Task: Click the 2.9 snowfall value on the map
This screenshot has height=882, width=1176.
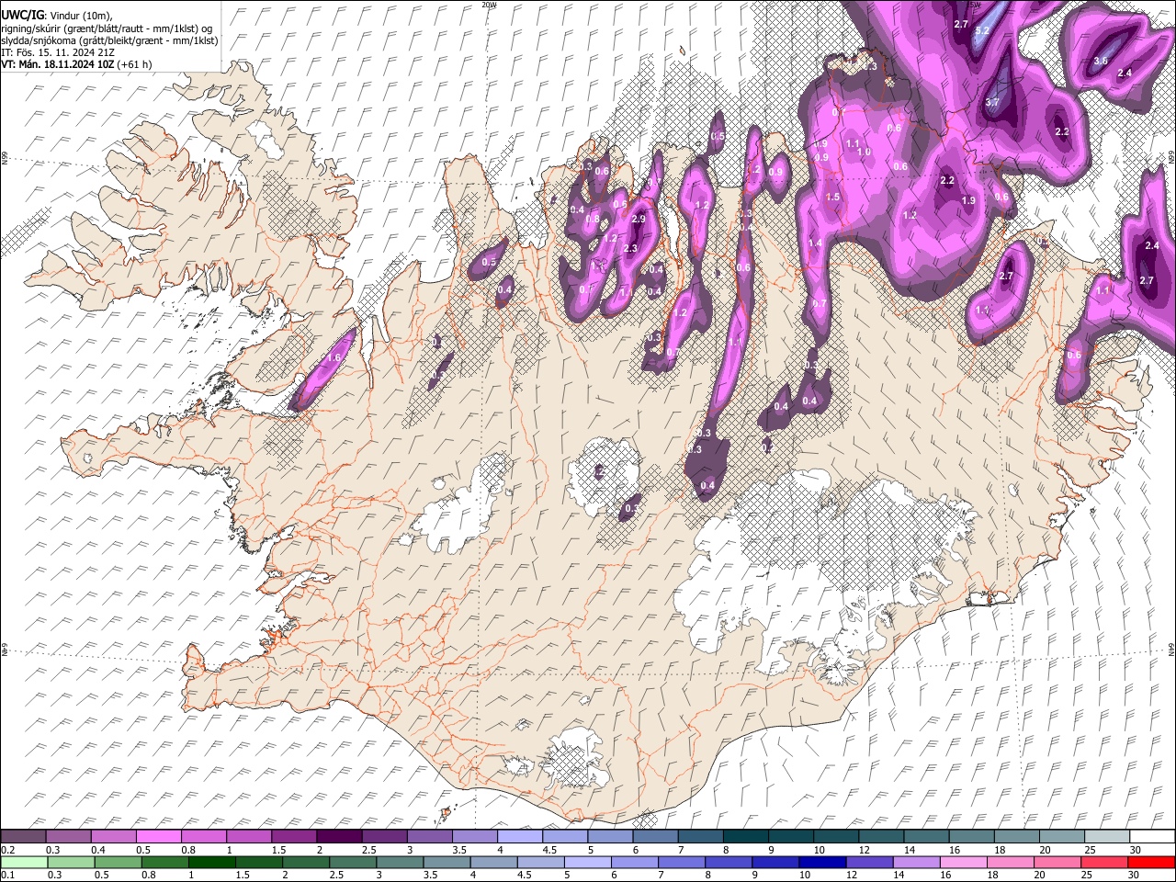Action: click(639, 219)
